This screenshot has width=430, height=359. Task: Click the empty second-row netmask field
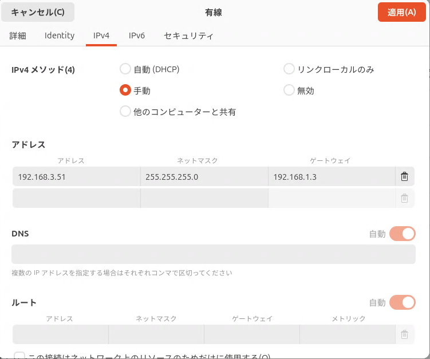[x=204, y=198]
